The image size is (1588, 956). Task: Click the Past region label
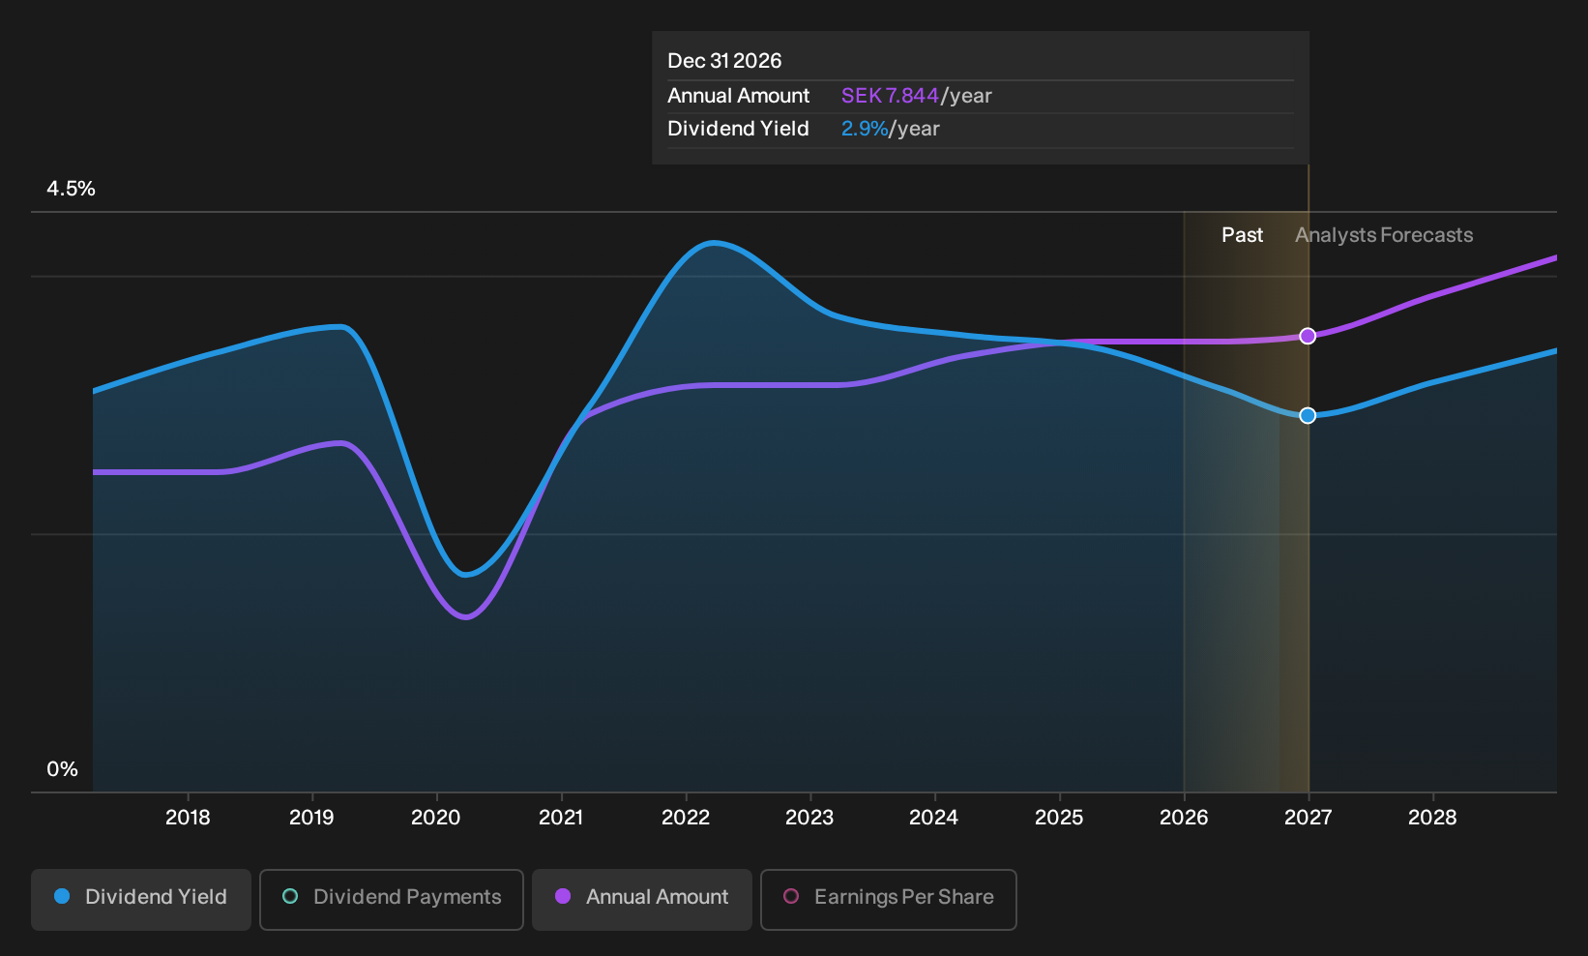coord(1242,235)
